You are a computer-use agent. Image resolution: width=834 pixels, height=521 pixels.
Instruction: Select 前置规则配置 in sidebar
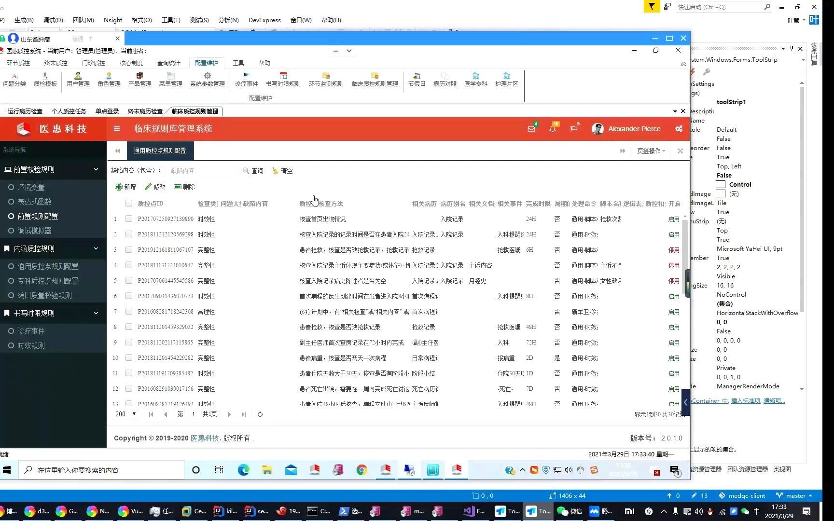point(38,216)
